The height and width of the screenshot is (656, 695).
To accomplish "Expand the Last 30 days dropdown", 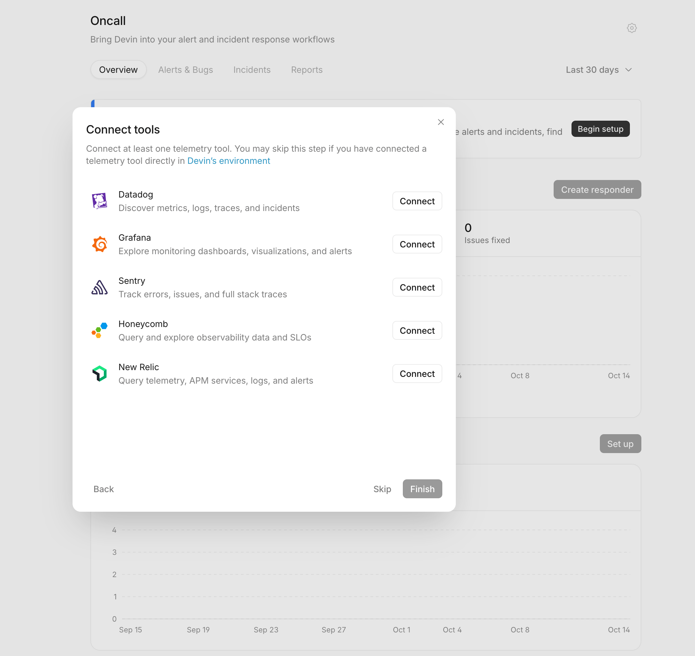I will [x=599, y=70].
